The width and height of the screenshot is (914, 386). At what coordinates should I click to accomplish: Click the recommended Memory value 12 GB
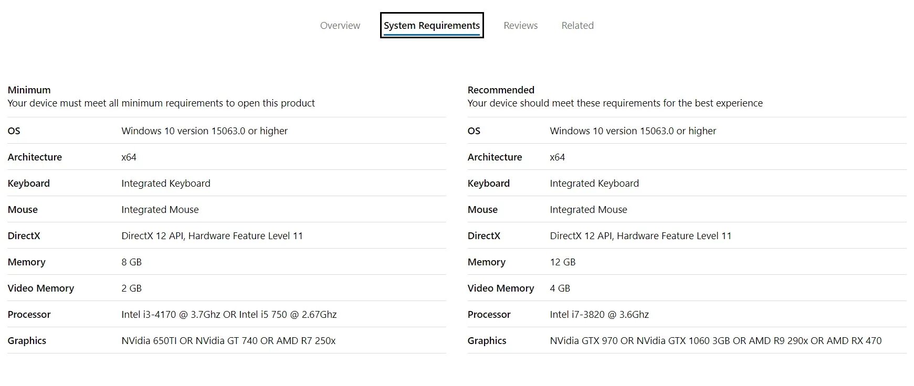[x=562, y=262]
